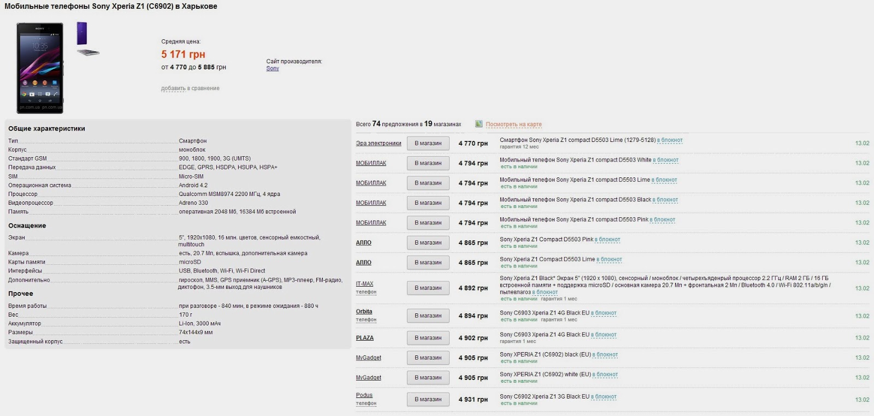
Task: Open Podus store link
Action: [x=364, y=395]
